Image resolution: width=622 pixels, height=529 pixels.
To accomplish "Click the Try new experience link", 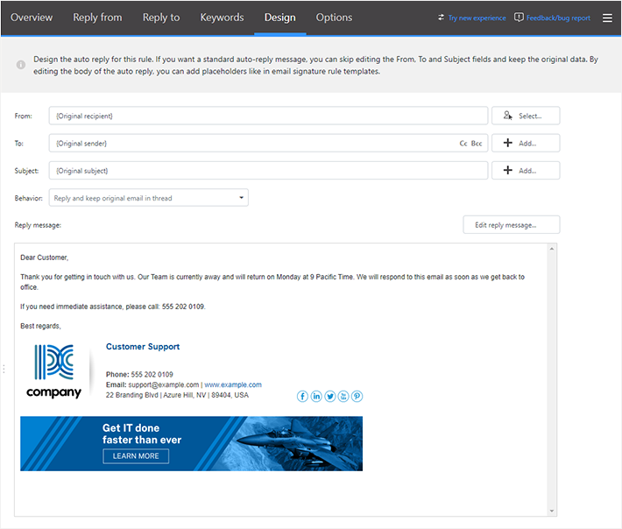I will [x=477, y=18].
